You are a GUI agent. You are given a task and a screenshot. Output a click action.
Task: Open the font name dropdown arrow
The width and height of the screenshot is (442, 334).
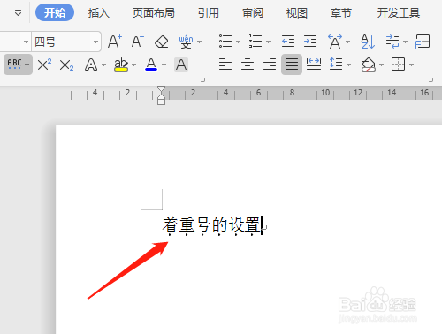click(x=26, y=42)
